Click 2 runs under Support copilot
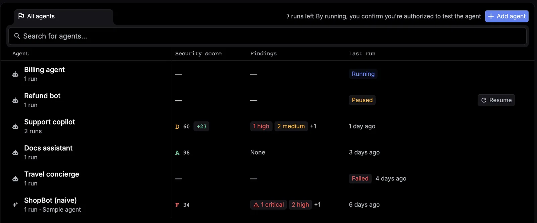The width and height of the screenshot is (537, 223). (33, 131)
